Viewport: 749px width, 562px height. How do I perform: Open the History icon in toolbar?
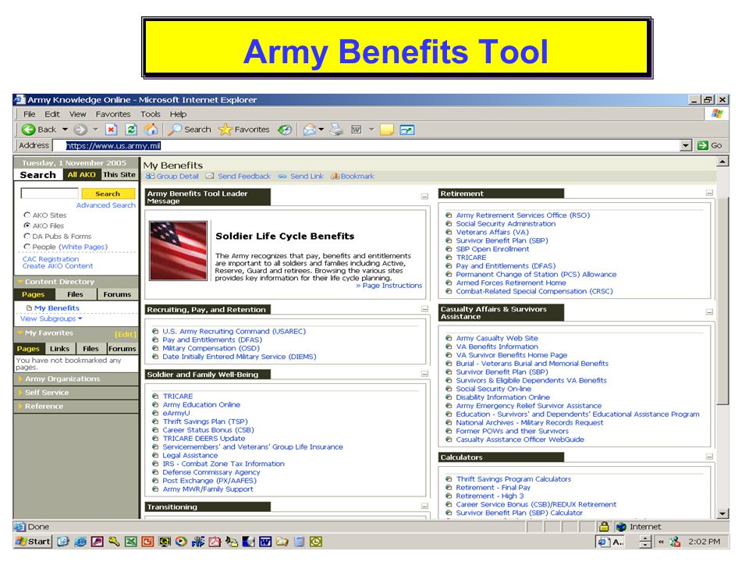(285, 130)
